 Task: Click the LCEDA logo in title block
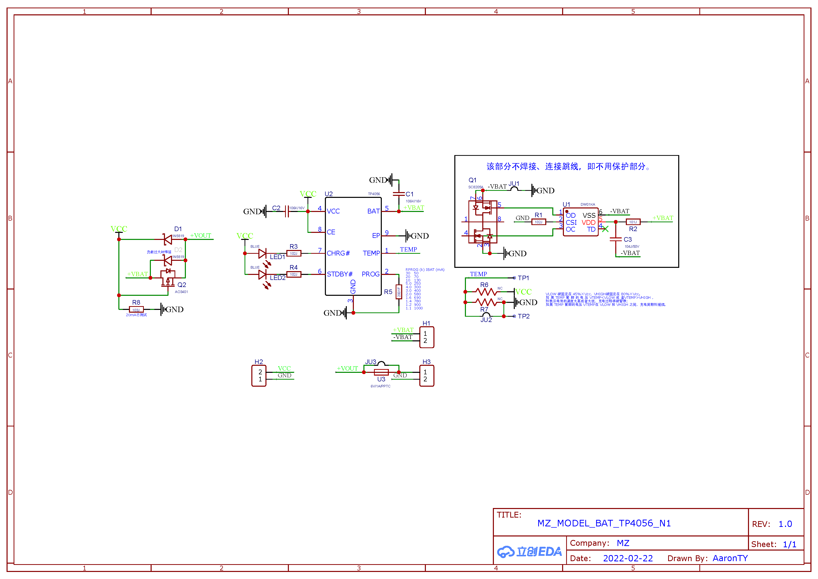click(529, 552)
